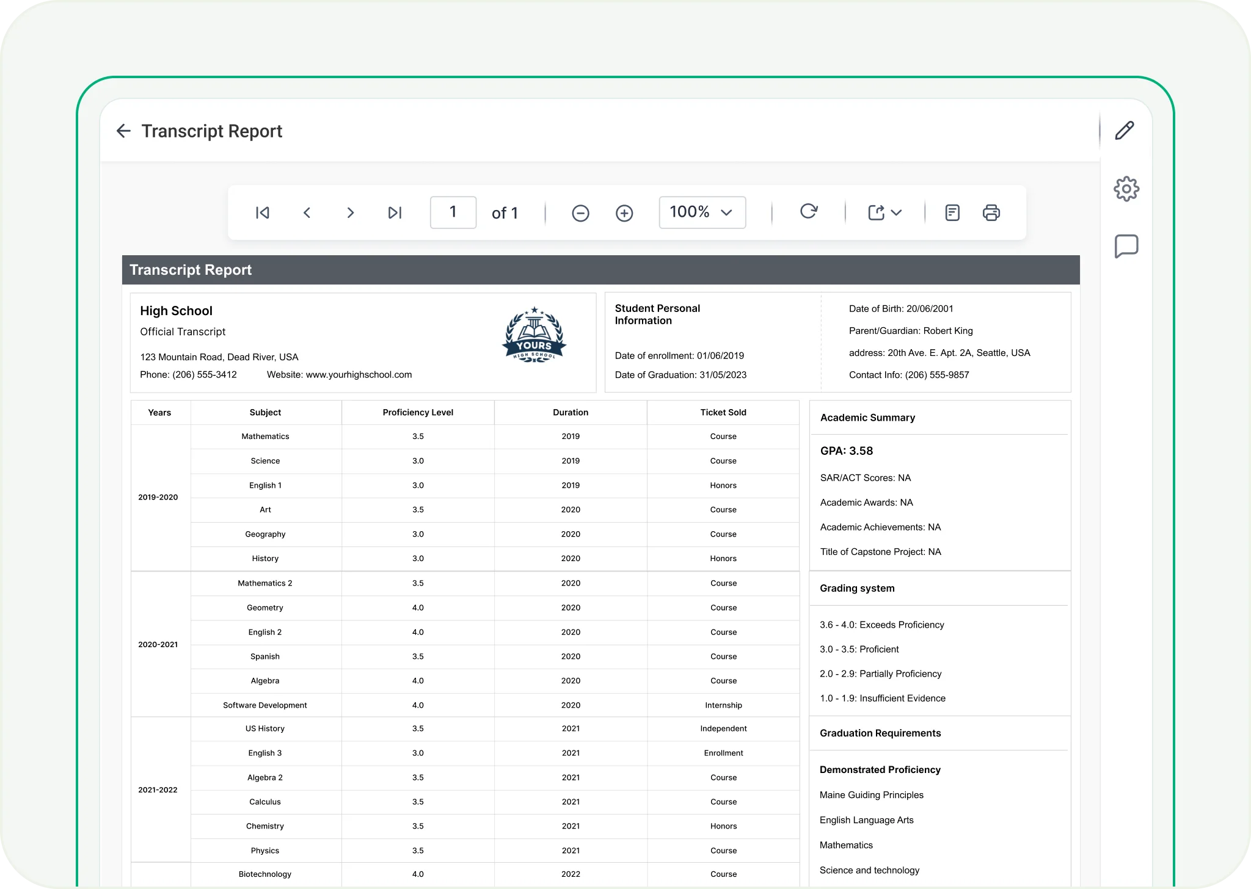Viewport: 1251px width, 889px height.
Task: Jump to last page of report
Action: [x=395, y=212]
